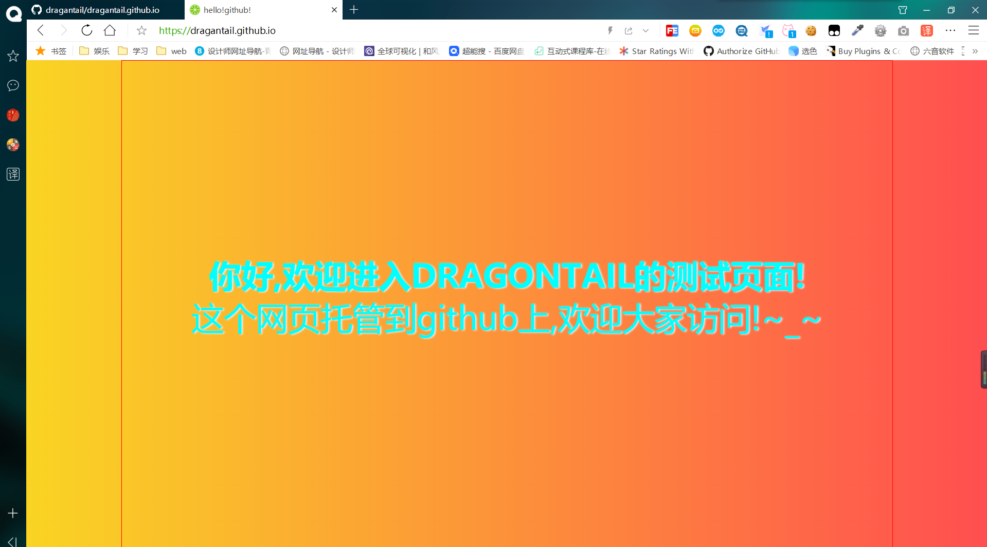This screenshot has width=987, height=547.
Task: Open the 学习 bookmark folder
Action: tap(133, 51)
